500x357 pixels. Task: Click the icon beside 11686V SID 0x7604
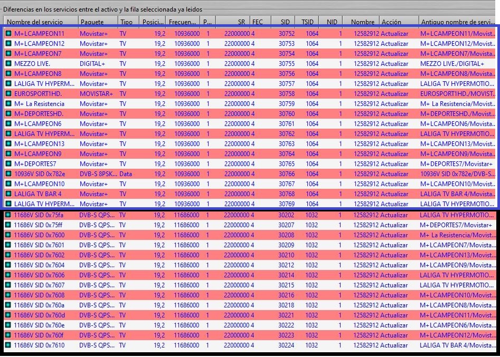[8, 265]
